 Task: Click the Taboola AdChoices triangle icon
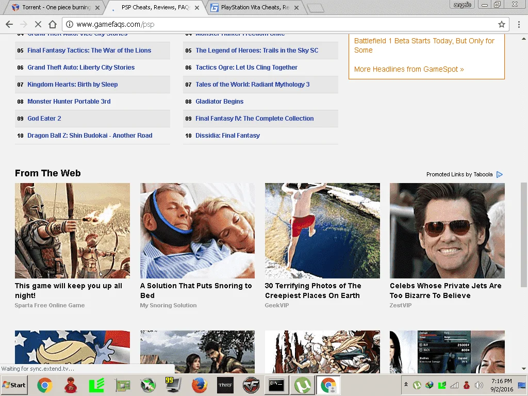[x=500, y=174]
